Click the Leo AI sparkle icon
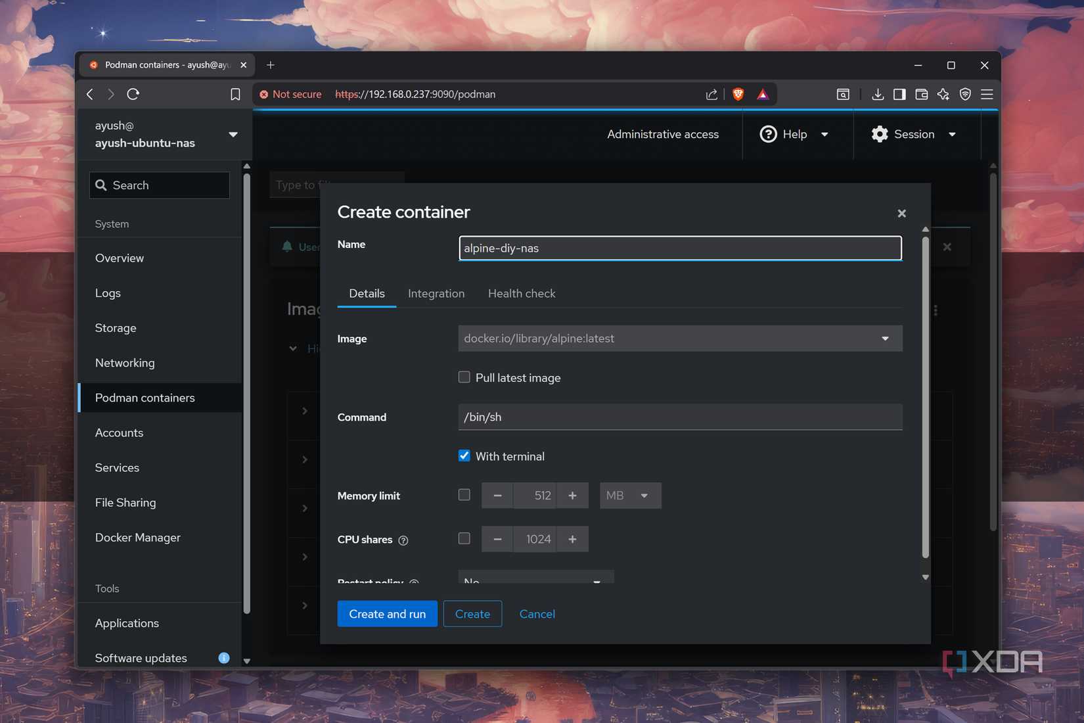The width and height of the screenshot is (1084, 723). (x=943, y=94)
